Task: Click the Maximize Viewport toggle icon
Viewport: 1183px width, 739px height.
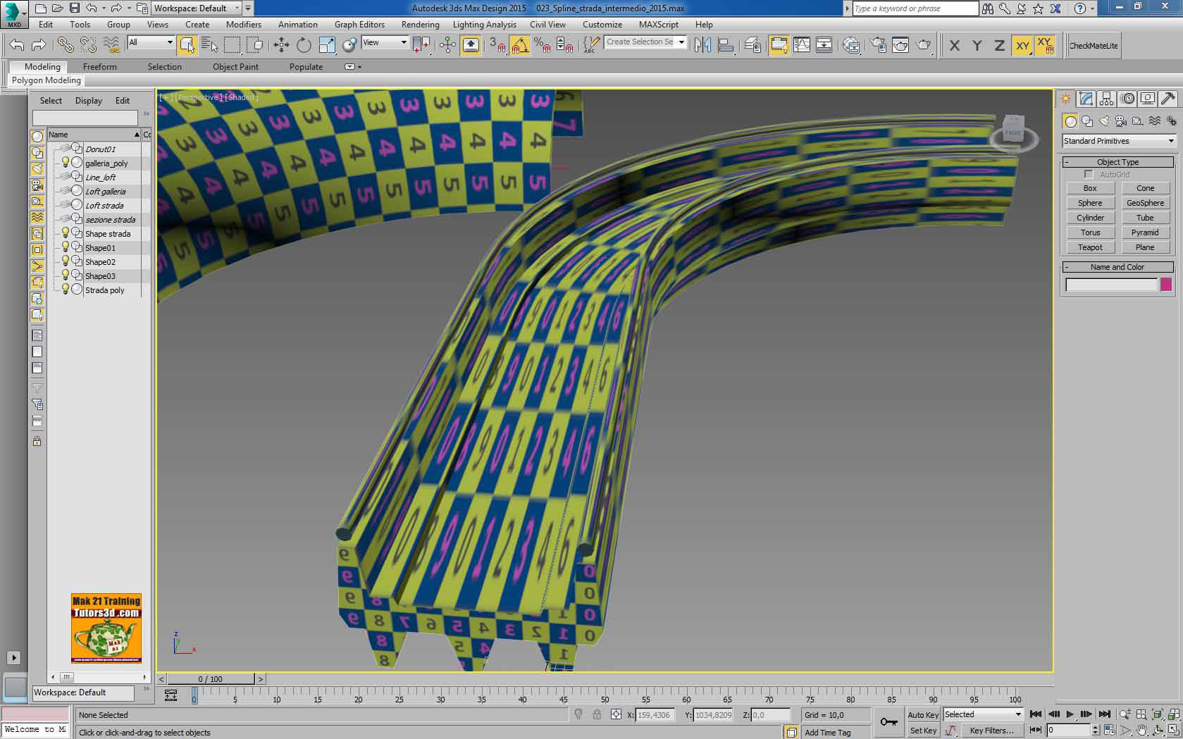Action: [x=1173, y=731]
